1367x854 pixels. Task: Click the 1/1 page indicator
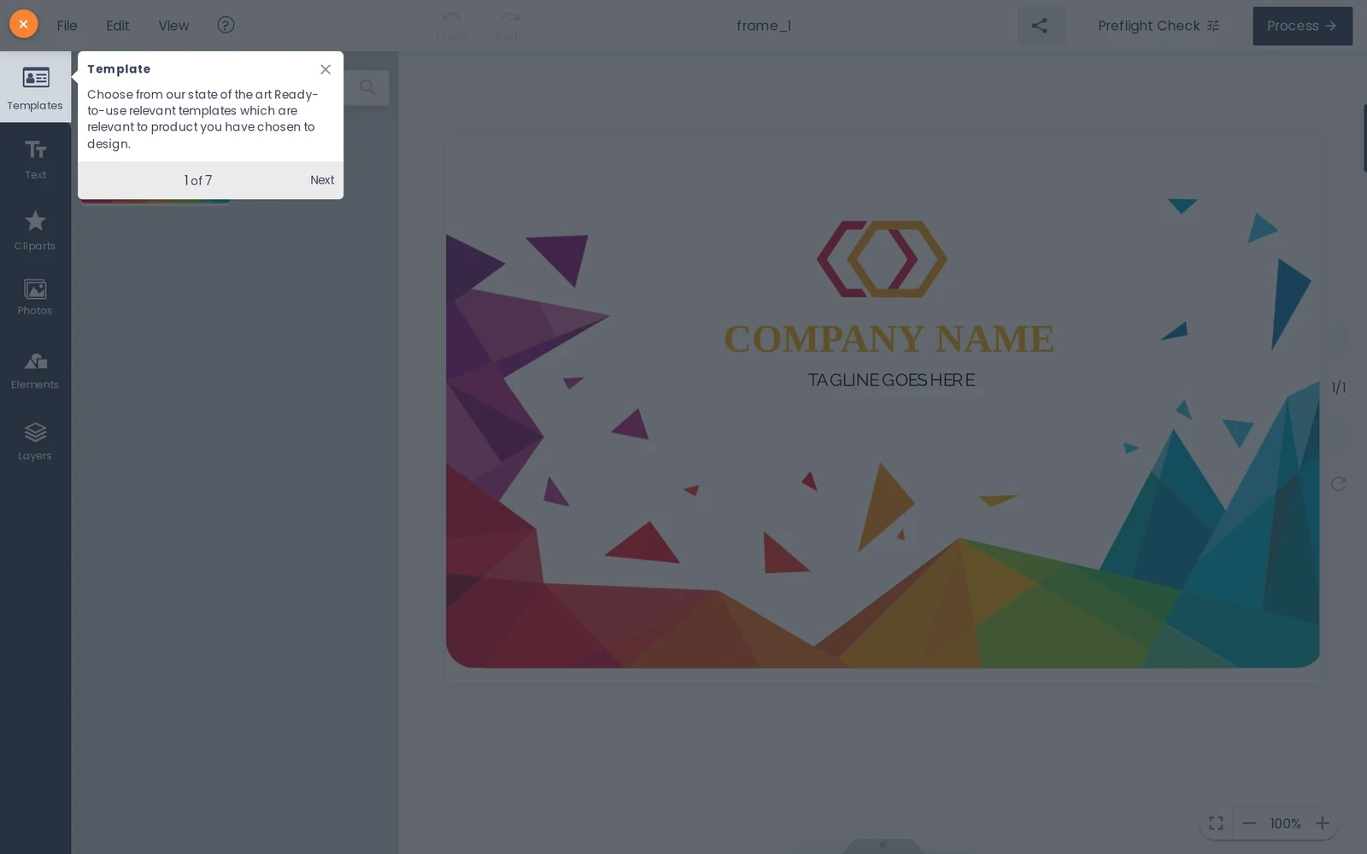click(1339, 388)
